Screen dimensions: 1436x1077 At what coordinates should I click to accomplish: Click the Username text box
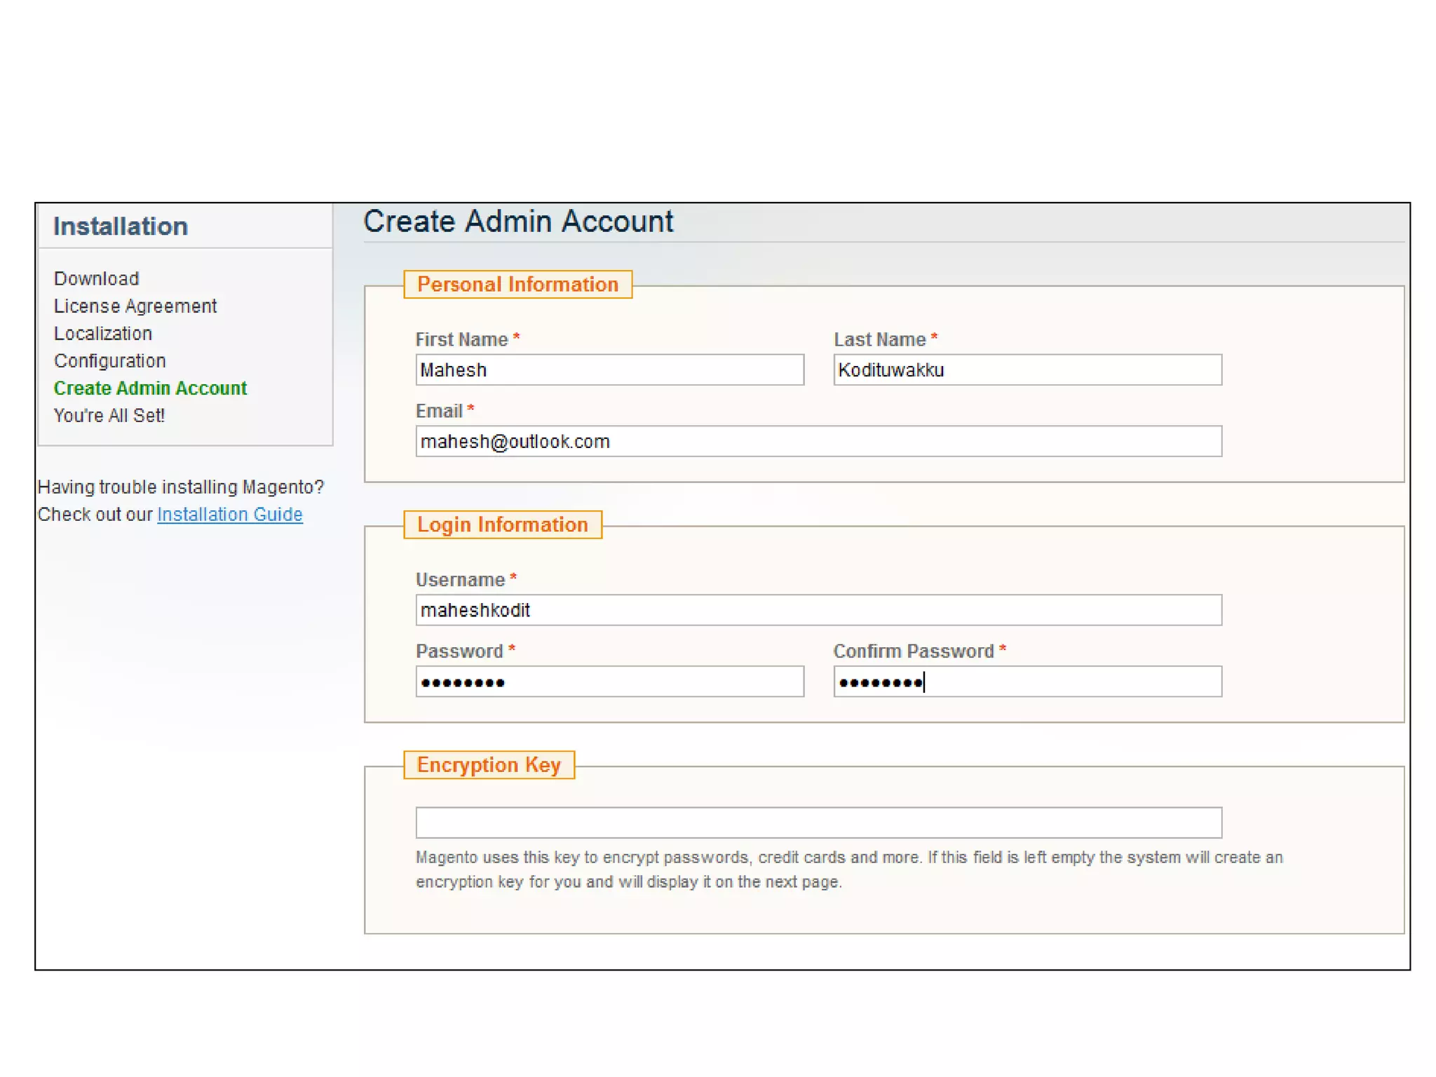tap(818, 610)
